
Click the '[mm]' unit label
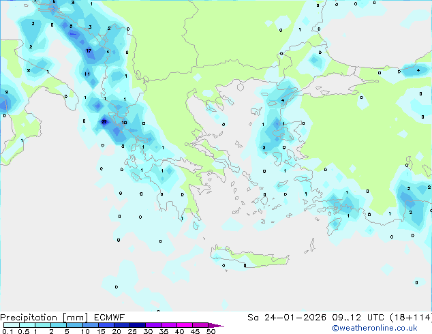point(76,318)
